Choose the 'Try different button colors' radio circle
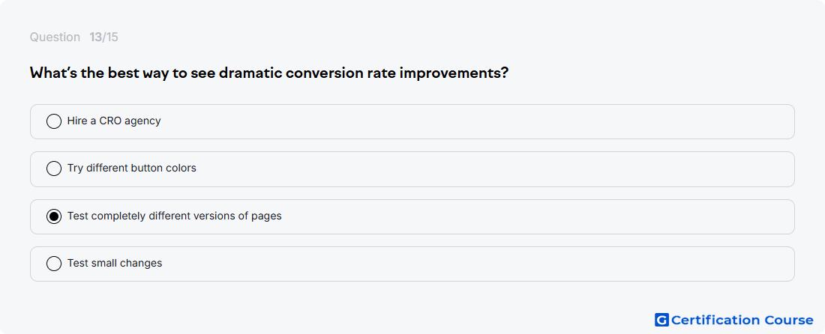The image size is (825, 334). [x=54, y=168]
